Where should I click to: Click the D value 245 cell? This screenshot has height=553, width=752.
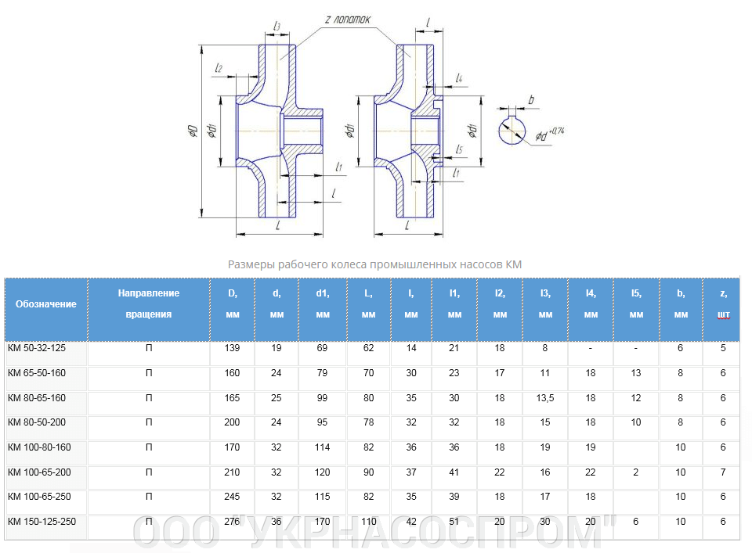232,497
